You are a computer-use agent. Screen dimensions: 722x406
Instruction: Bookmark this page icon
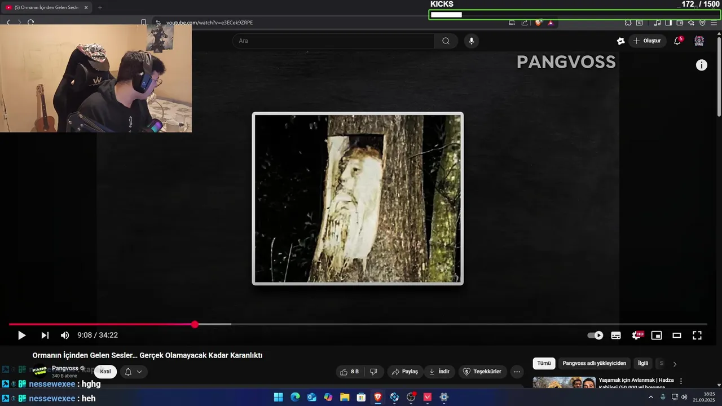click(143, 23)
